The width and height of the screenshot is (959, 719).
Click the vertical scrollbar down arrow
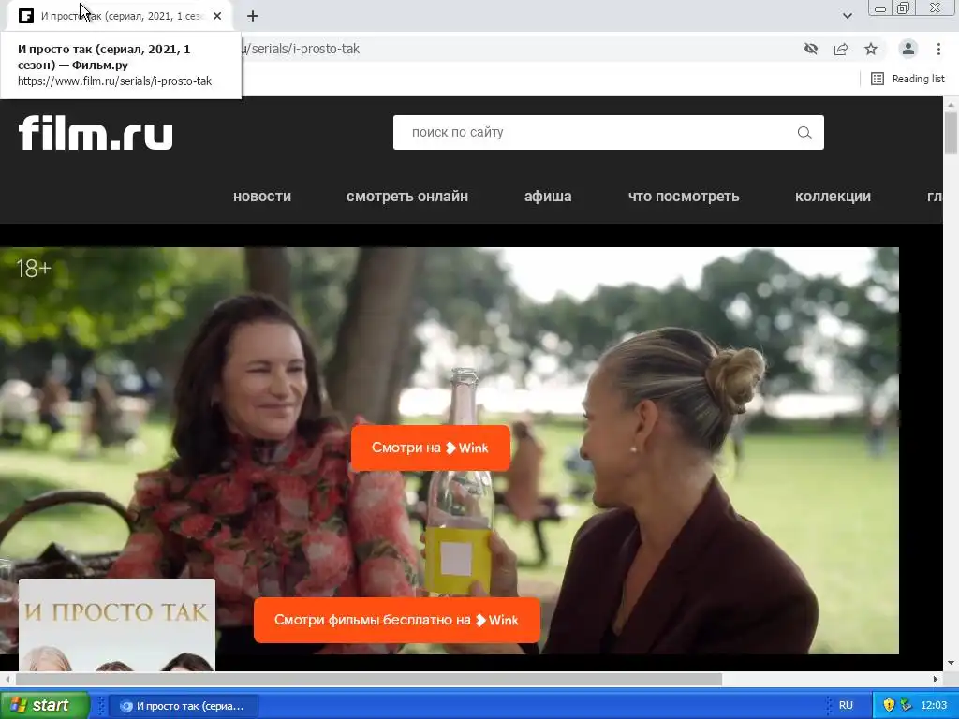pyautogui.click(x=951, y=663)
